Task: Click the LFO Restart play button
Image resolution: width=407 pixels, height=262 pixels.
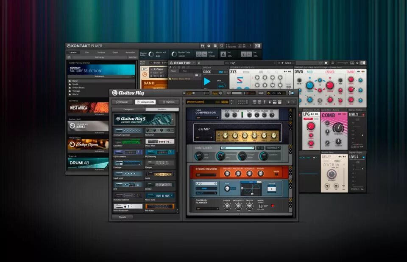Action: [x=271, y=189]
